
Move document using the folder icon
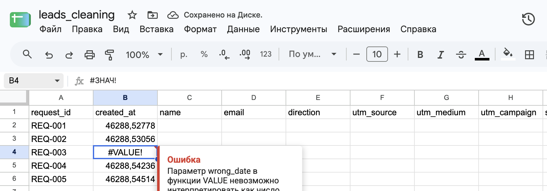pos(153,15)
